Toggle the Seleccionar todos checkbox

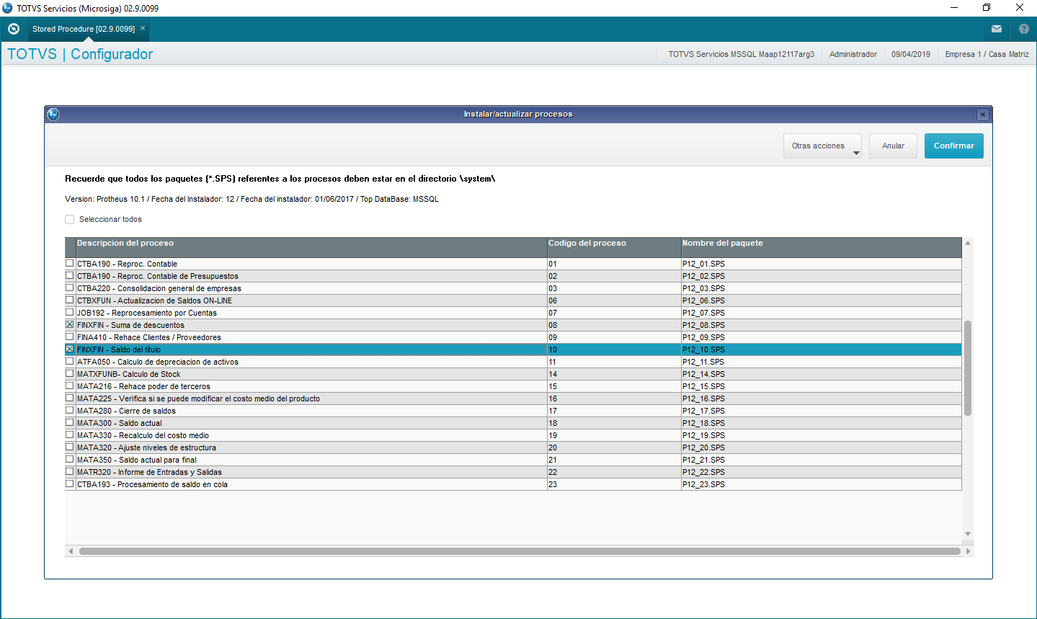tap(70, 219)
